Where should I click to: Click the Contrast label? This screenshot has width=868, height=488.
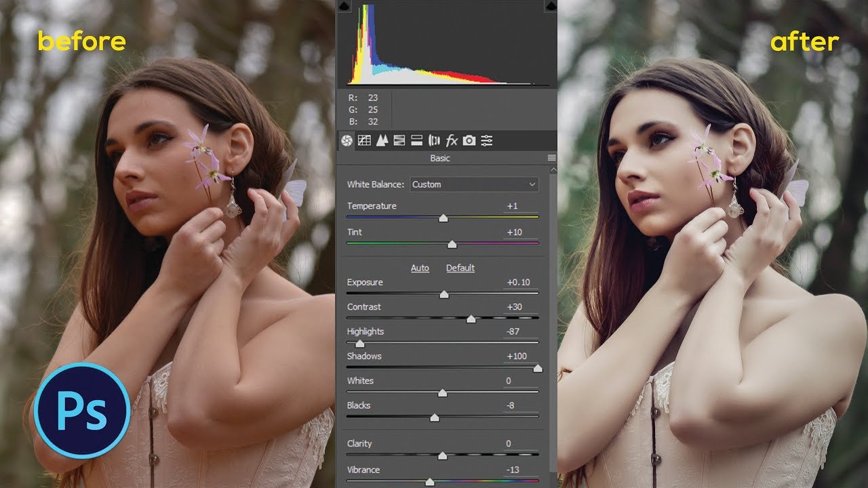point(364,307)
